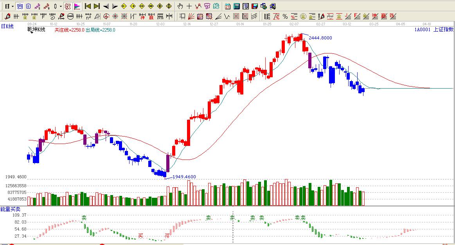The height and width of the screenshot is (245, 455).
Task: Jump to first record arrow icon
Action: [88, 6]
